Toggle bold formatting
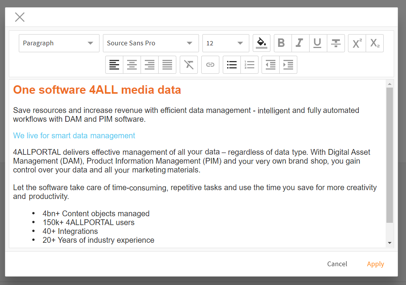 [x=283, y=43]
